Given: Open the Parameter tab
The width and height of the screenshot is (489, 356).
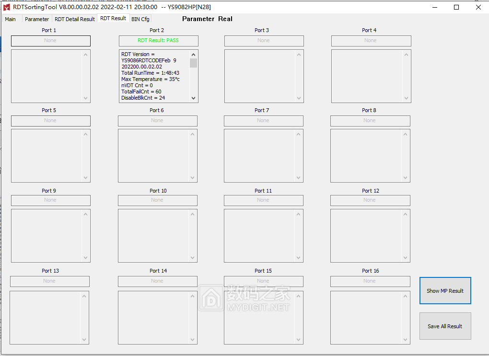Looking at the screenshot, I should (37, 19).
